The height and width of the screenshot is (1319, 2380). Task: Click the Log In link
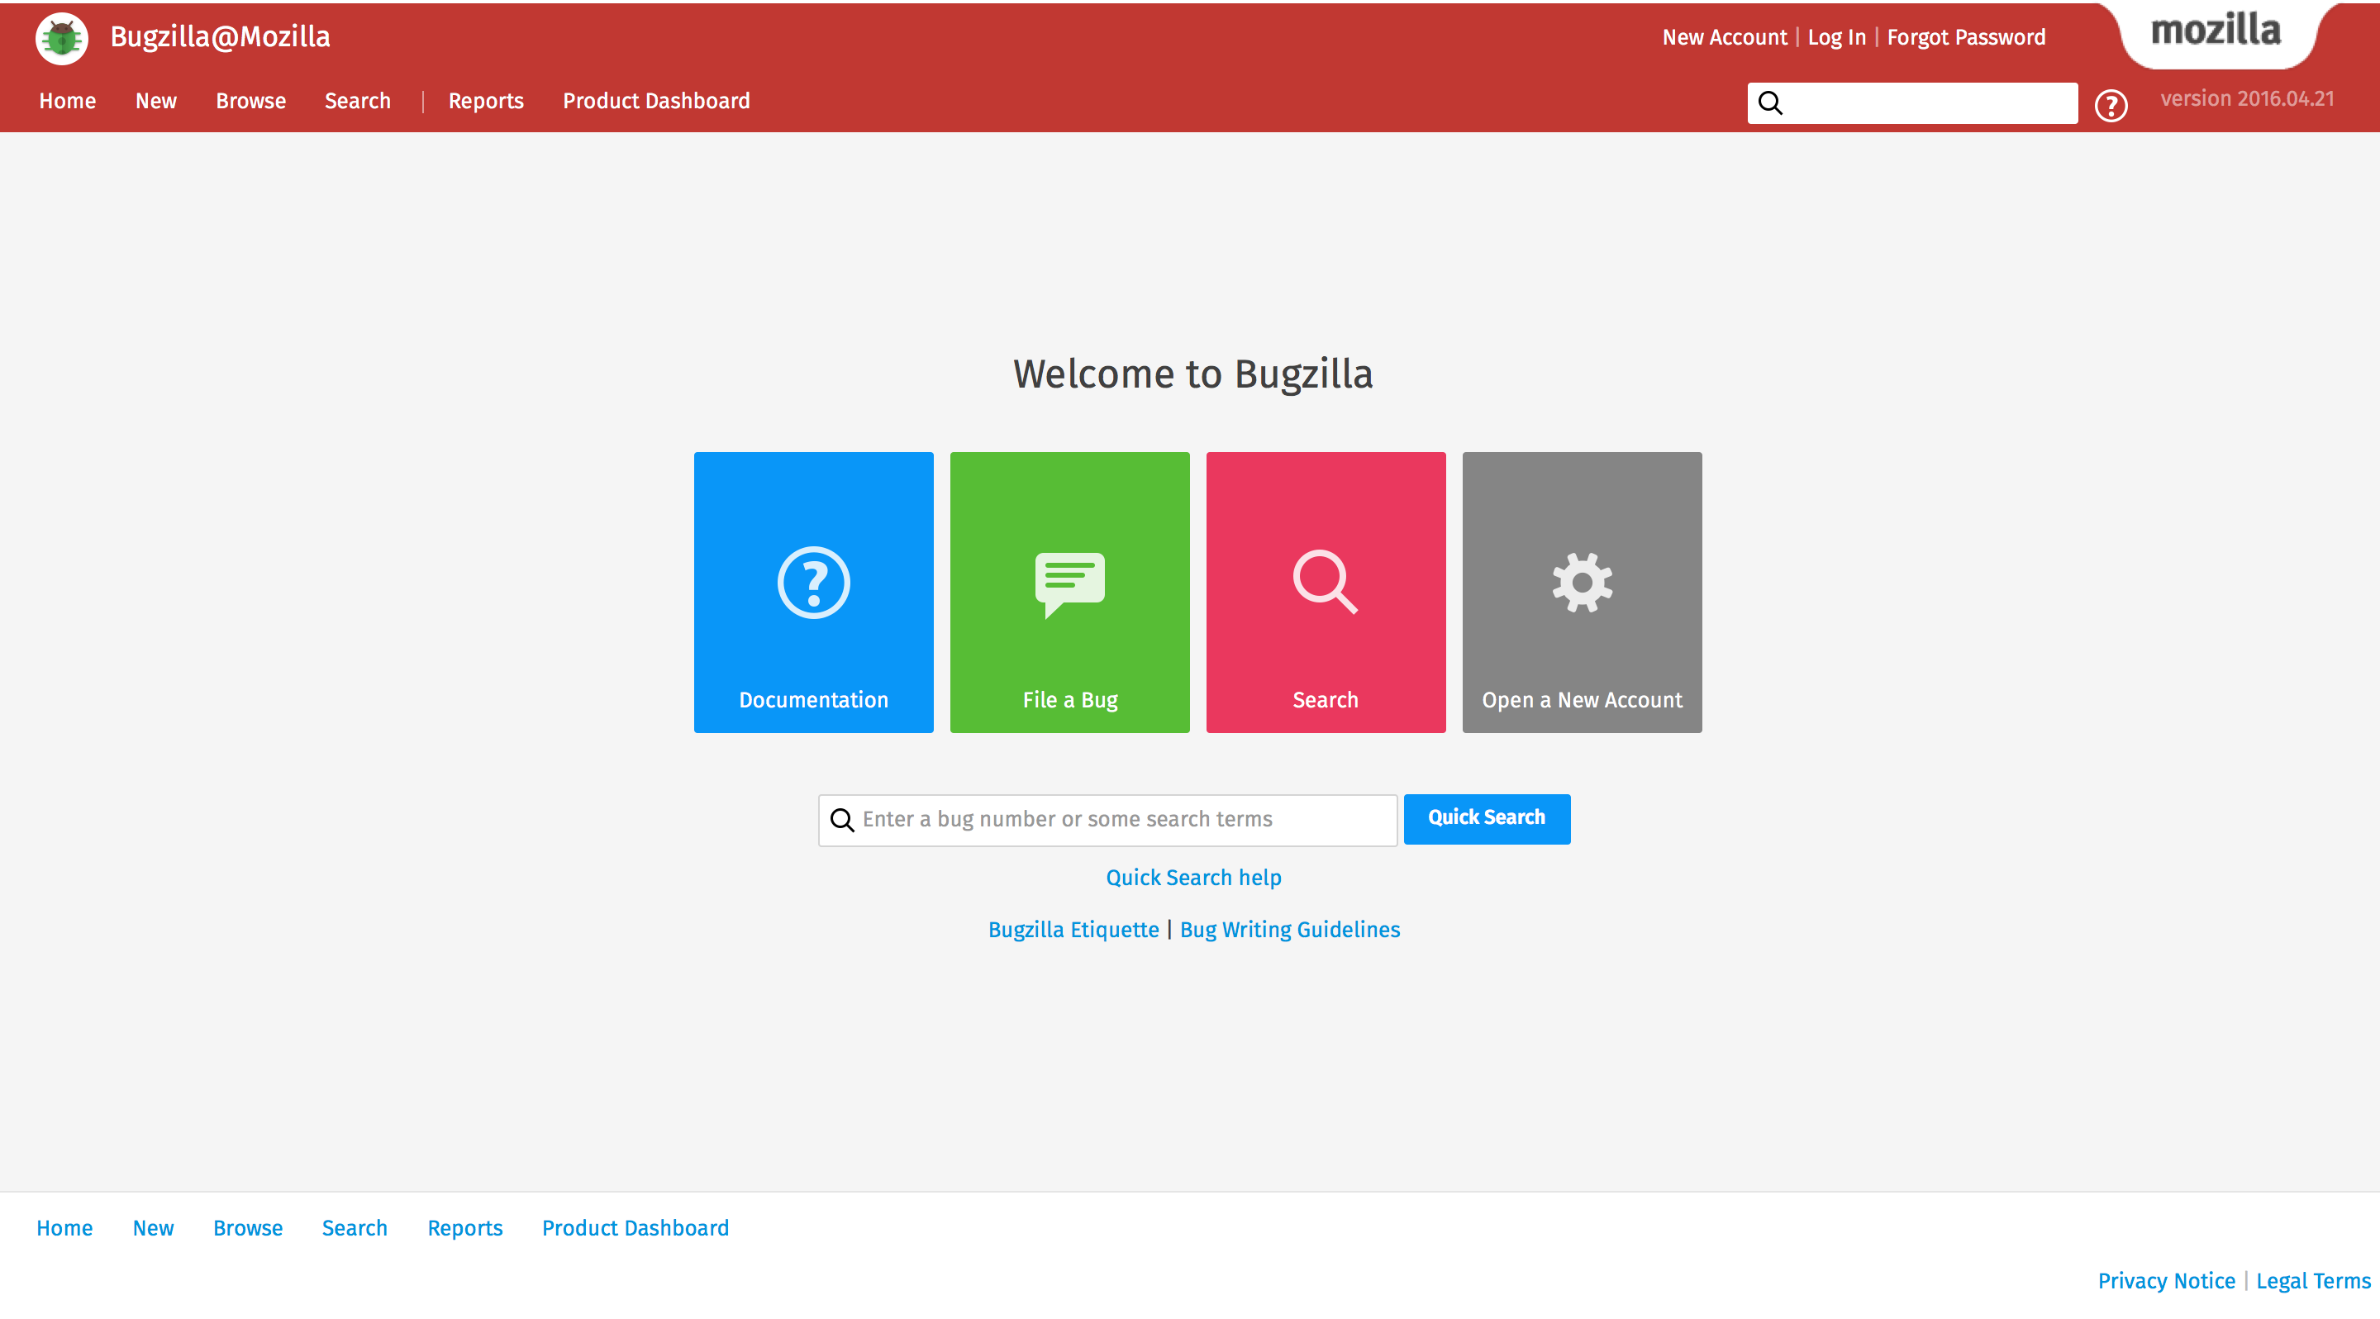click(x=1835, y=37)
